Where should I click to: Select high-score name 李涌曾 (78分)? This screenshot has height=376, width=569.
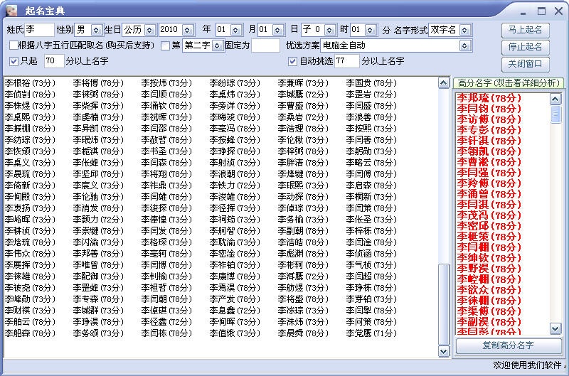489,193
